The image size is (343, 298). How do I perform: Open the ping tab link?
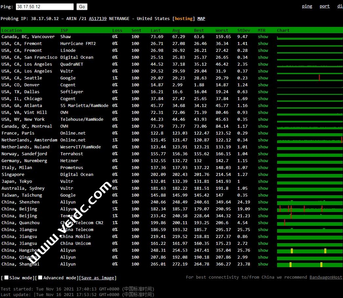pos(307,6)
